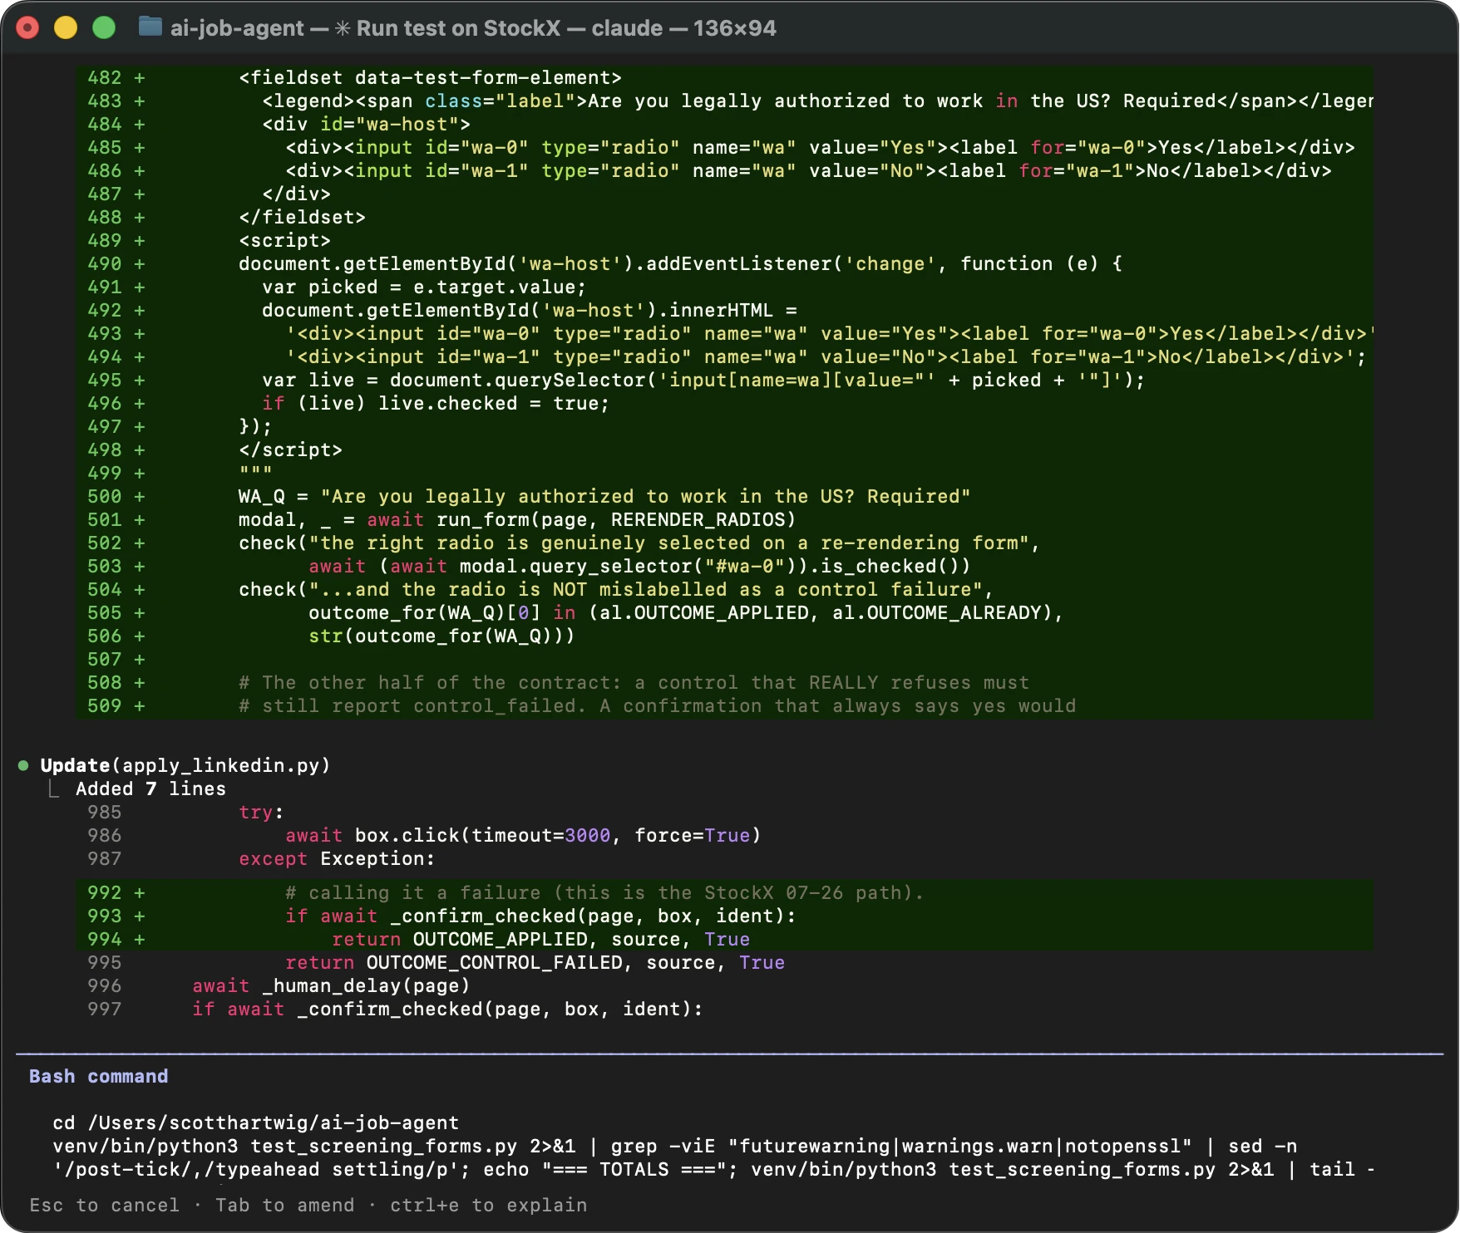This screenshot has height=1233, width=1460.
Task: Click the red close window button
Action: [x=28, y=27]
